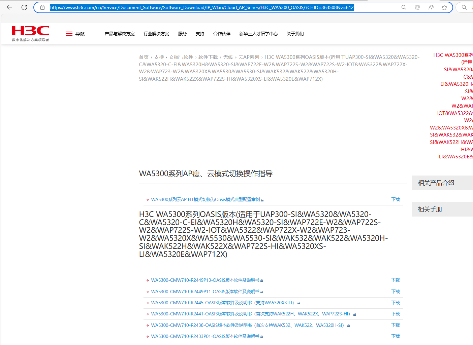473x345 pixels.
Task: Go to 无线 in the breadcrumb
Action: coord(228,57)
